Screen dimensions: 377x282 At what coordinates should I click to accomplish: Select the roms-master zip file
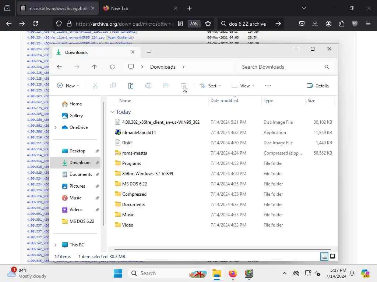135,153
